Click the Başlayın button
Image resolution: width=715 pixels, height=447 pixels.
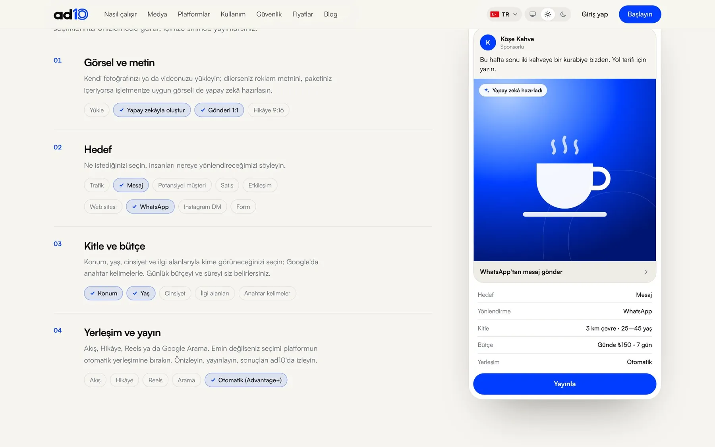(x=640, y=14)
